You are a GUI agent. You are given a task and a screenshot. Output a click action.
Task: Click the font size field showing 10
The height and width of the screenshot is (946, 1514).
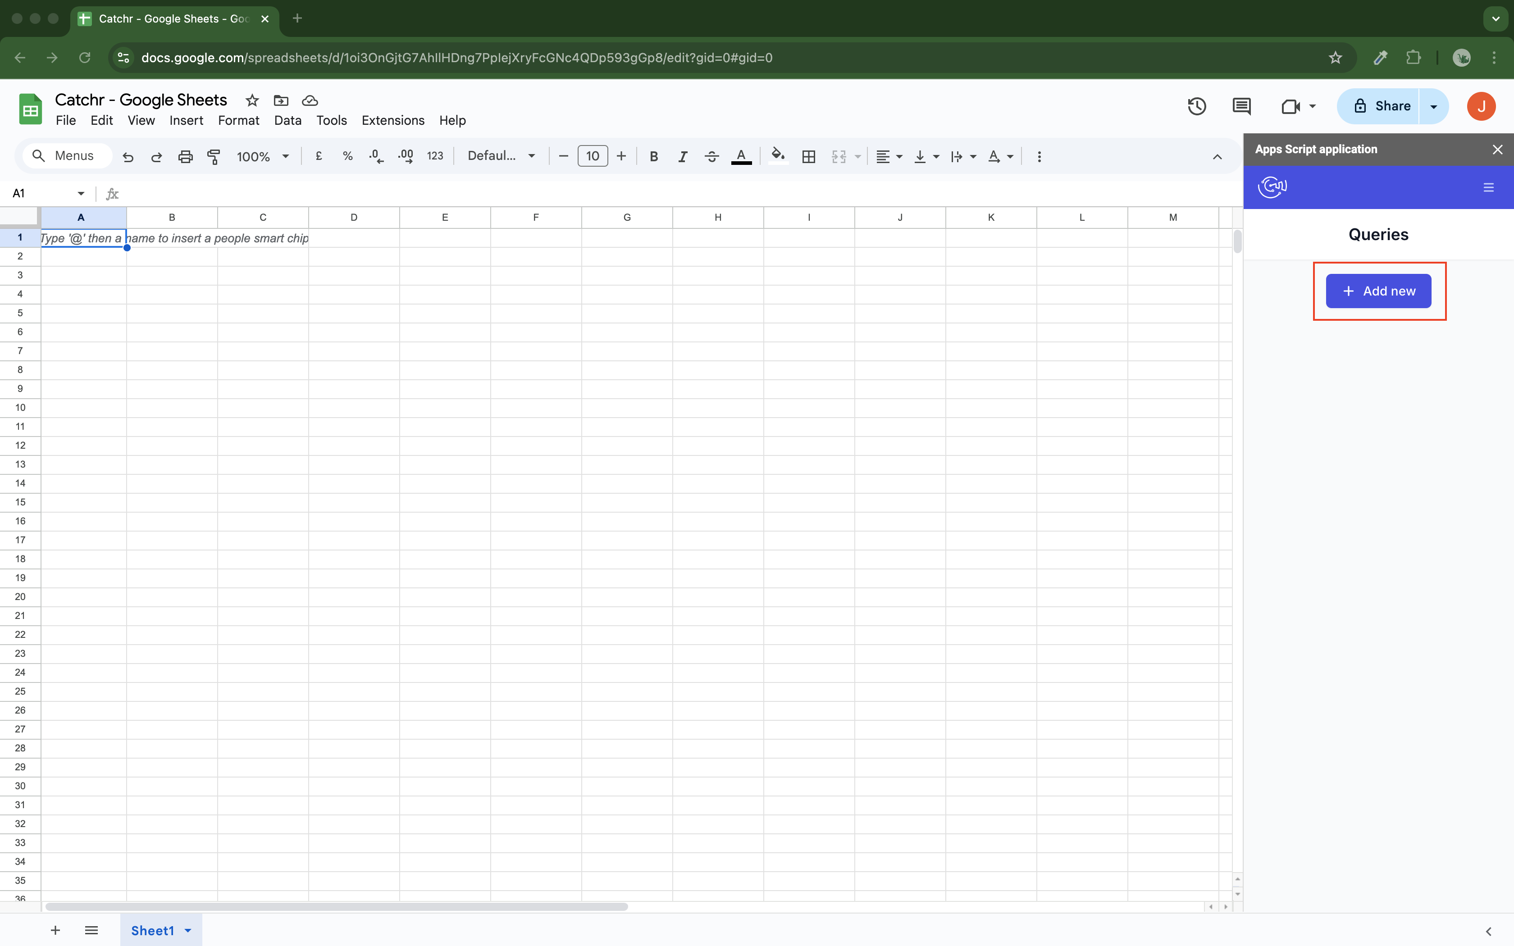point(593,156)
